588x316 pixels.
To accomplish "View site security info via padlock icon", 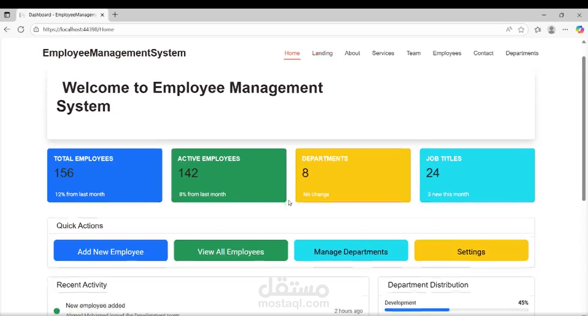I will point(36,29).
